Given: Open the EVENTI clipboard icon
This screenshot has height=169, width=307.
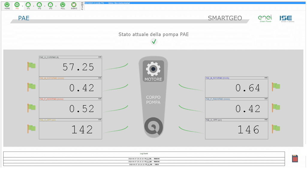Looking at the screenshot, I should pyautogui.click(x=74, y=5).
